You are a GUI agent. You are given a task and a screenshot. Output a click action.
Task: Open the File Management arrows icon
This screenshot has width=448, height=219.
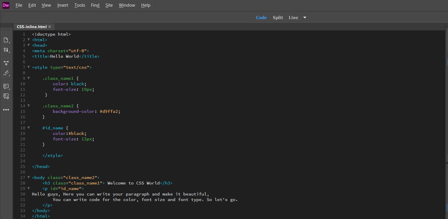tap(6, 50)
